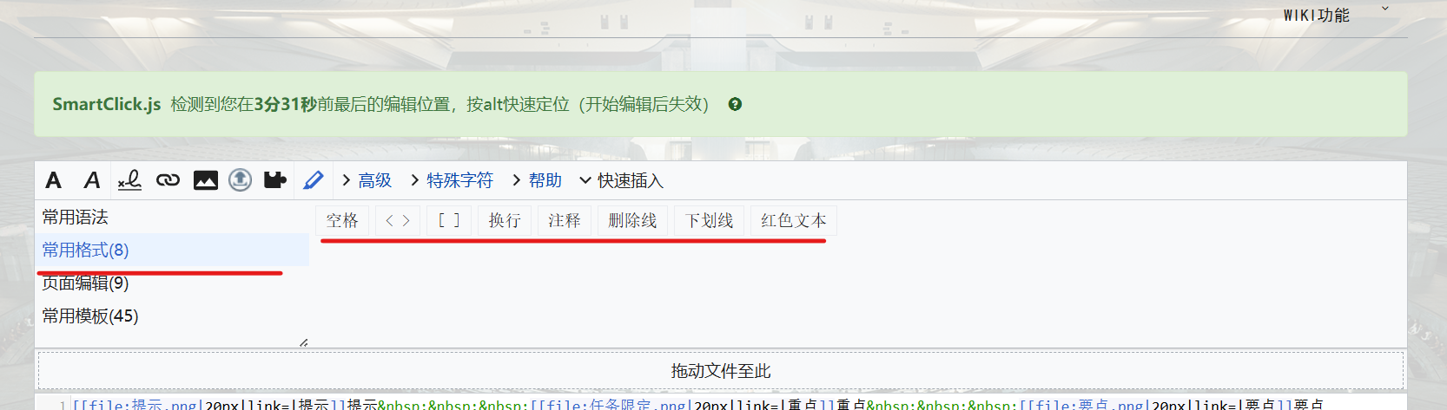Insert signature and timestamp icon
Viewport: 1447px width, 410px height.
click(x=129, y=180)
